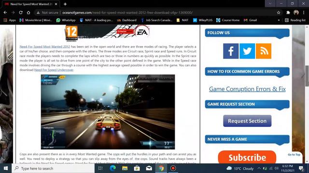Select the Need for Speed Most Wanted tab
Screen dimensions: 309x173
coord(31,4)
